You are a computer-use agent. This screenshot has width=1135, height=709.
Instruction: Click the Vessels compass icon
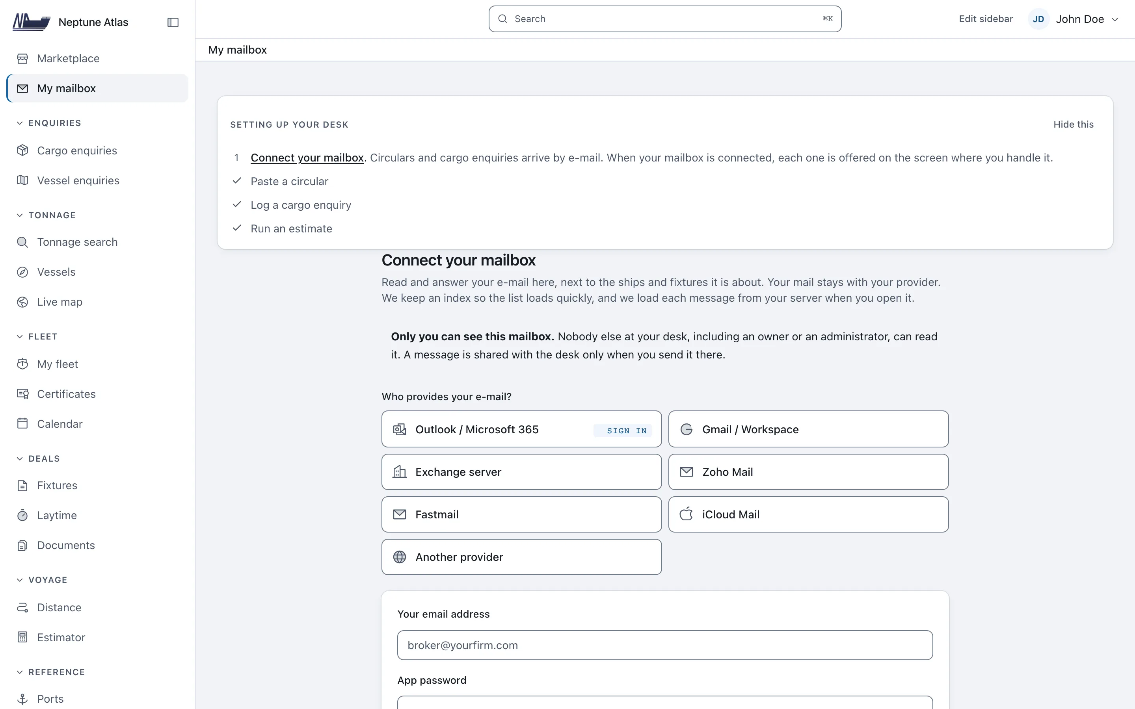point(22,272)
